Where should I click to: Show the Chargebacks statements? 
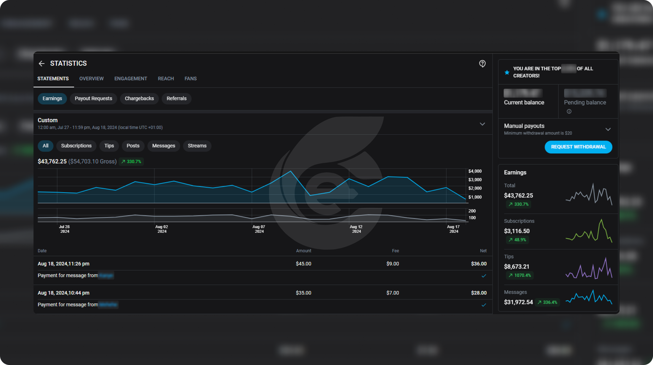click(139, 98)
